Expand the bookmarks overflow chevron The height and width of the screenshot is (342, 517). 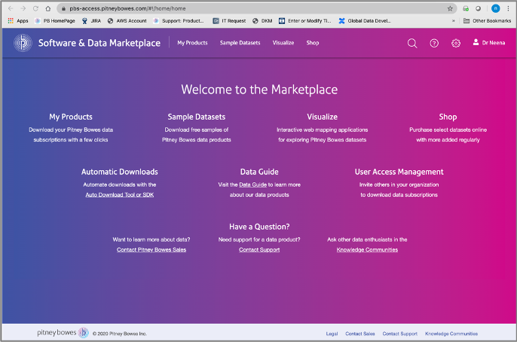point(454,21)
